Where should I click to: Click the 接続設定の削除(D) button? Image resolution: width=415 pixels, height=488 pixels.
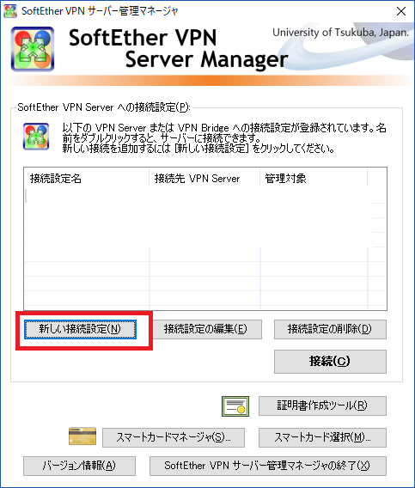pos(330,329)
